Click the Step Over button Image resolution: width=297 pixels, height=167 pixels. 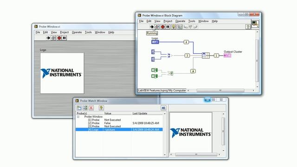coord(190,27)
